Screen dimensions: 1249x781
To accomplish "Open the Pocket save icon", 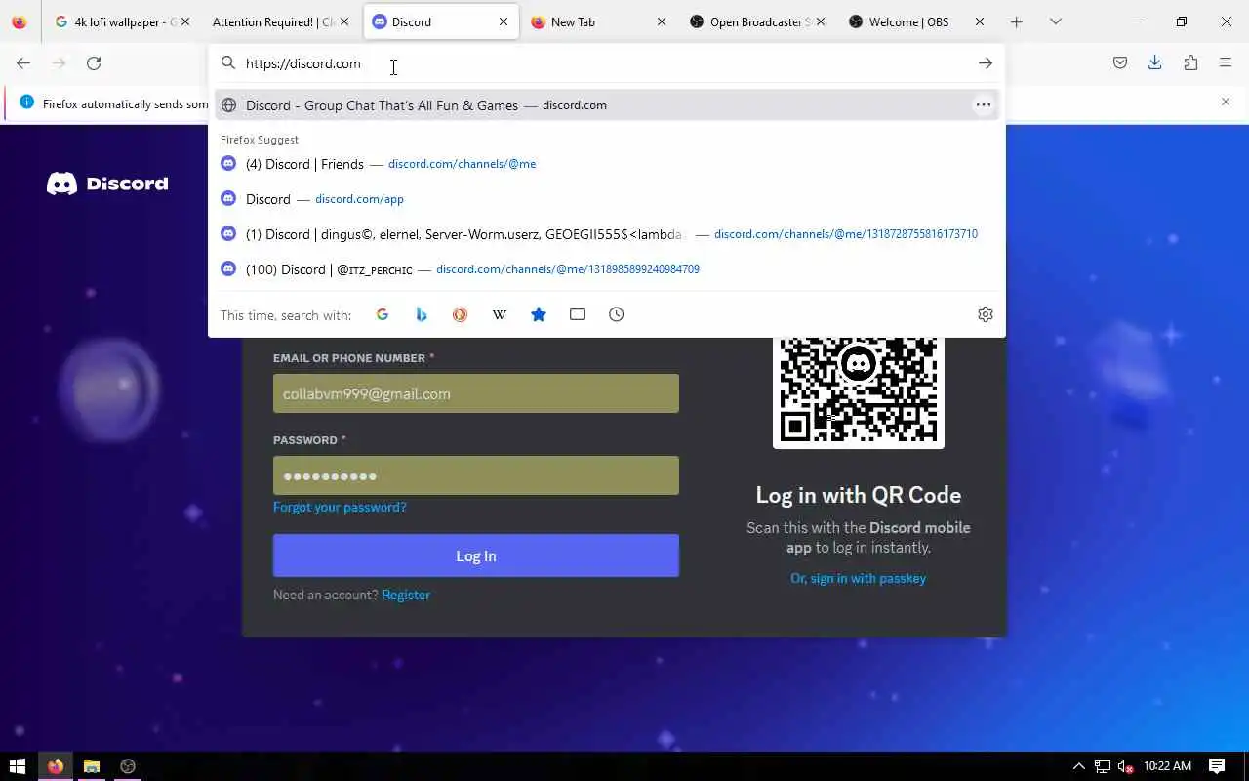I will point(1120,63).
